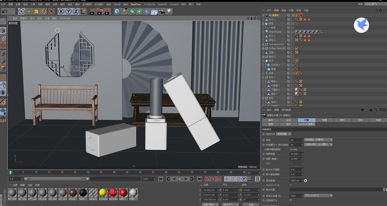Toggle the Z axis lock
This screenshot has width=387, height=206.
(x=76, y=12)
